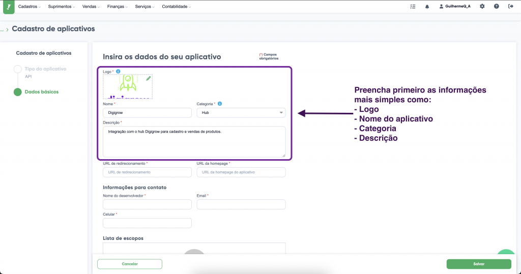Click the help question mark icon
The height and width of the screenshot is (274, 521).
496,7
